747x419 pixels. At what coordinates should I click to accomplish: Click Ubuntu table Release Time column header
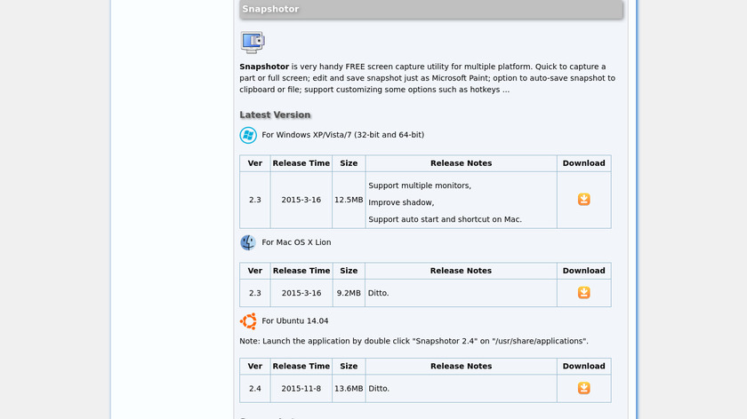[x=301, y=367]
